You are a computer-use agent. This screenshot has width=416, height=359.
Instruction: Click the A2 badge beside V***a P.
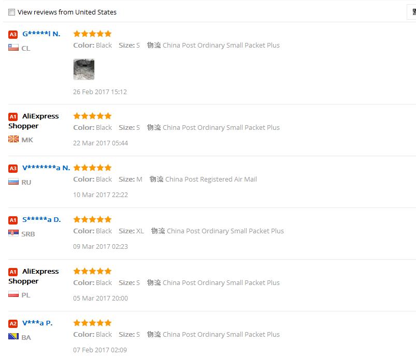(x=13, y=323)
